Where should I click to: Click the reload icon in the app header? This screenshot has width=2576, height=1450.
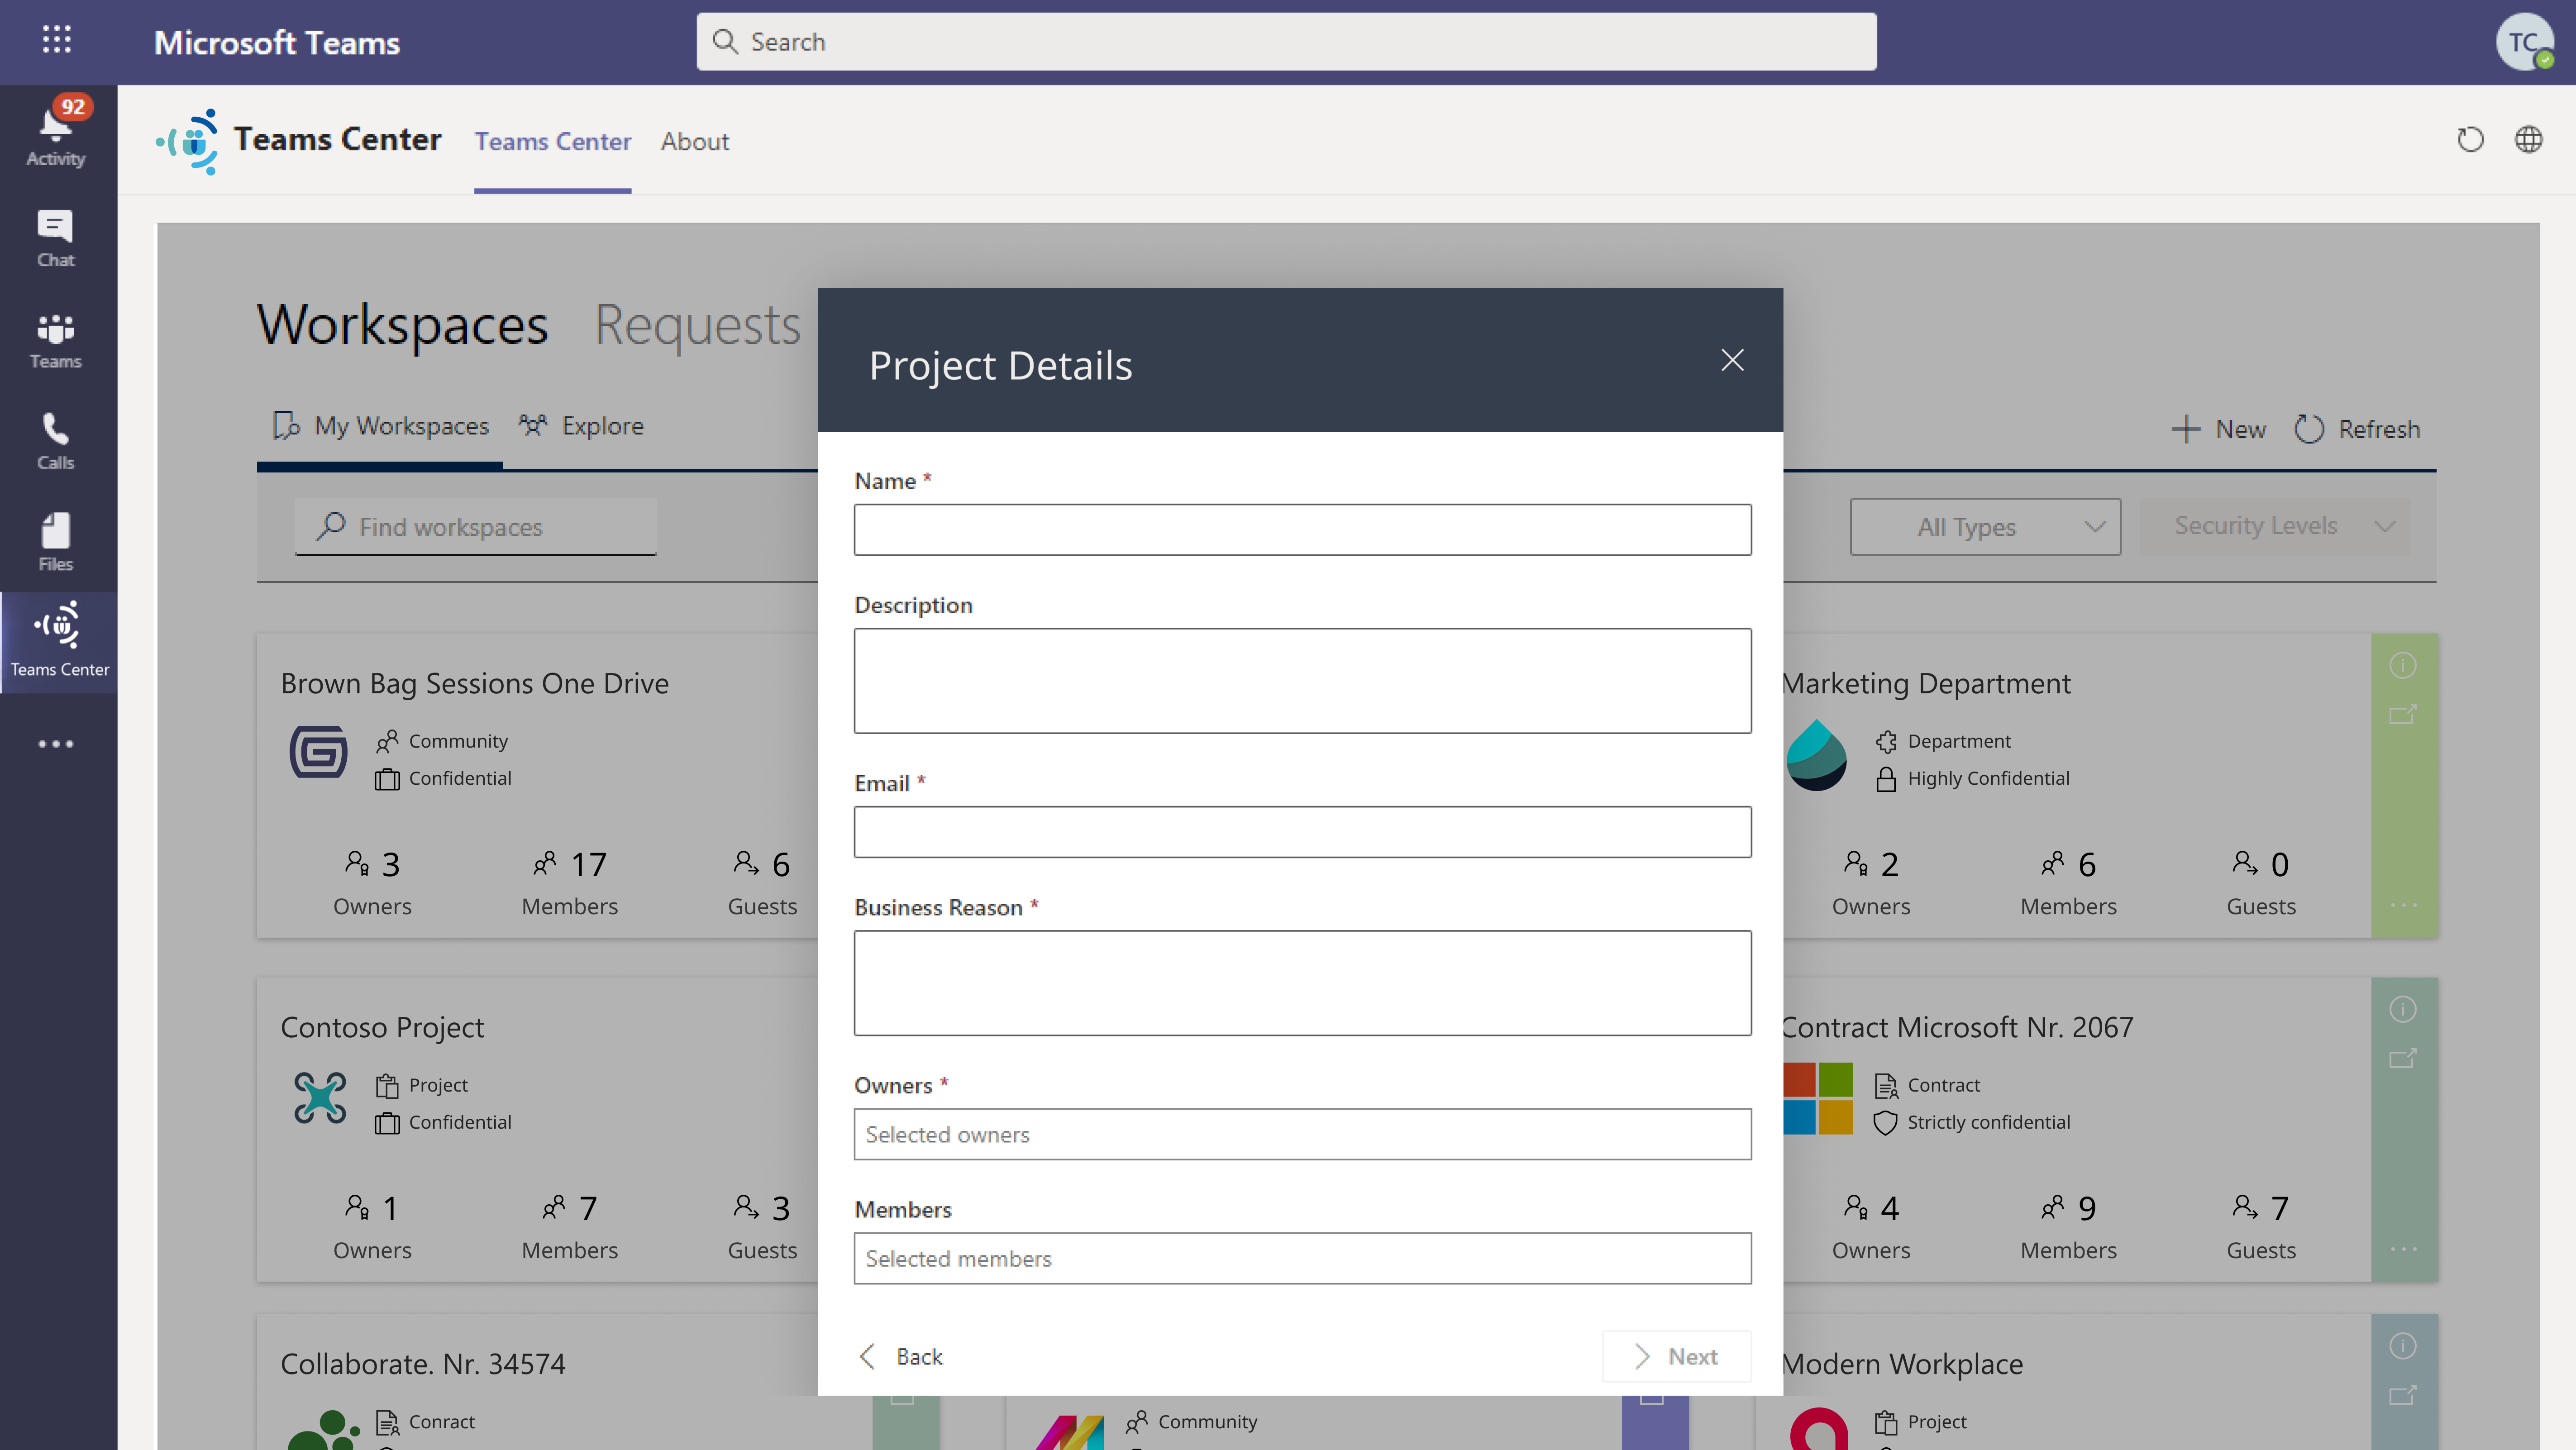pos(2470,140)
